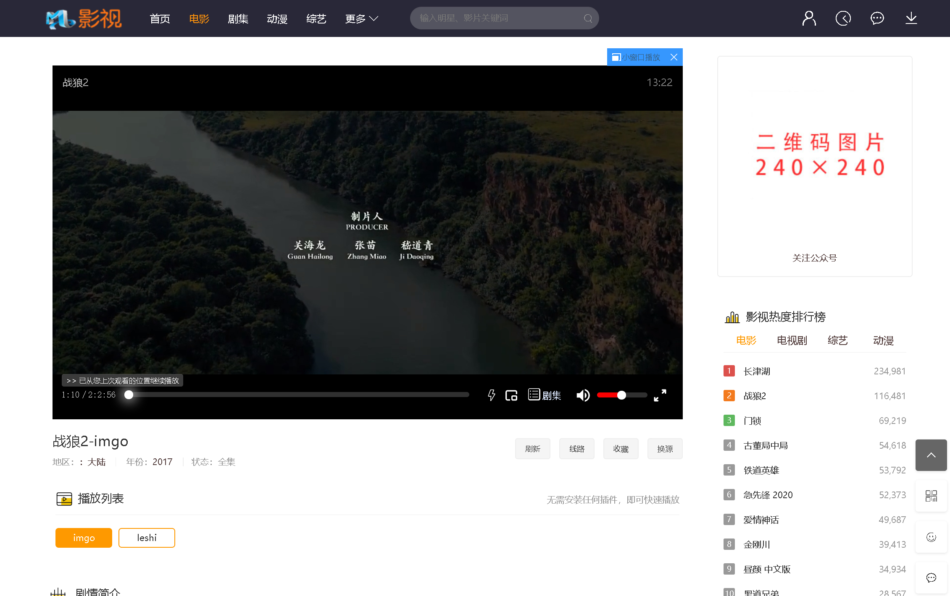Mute the video with the speaker icon
This screenshot has height=596, width=950.
pyautogui.click(x=583, y=395)
